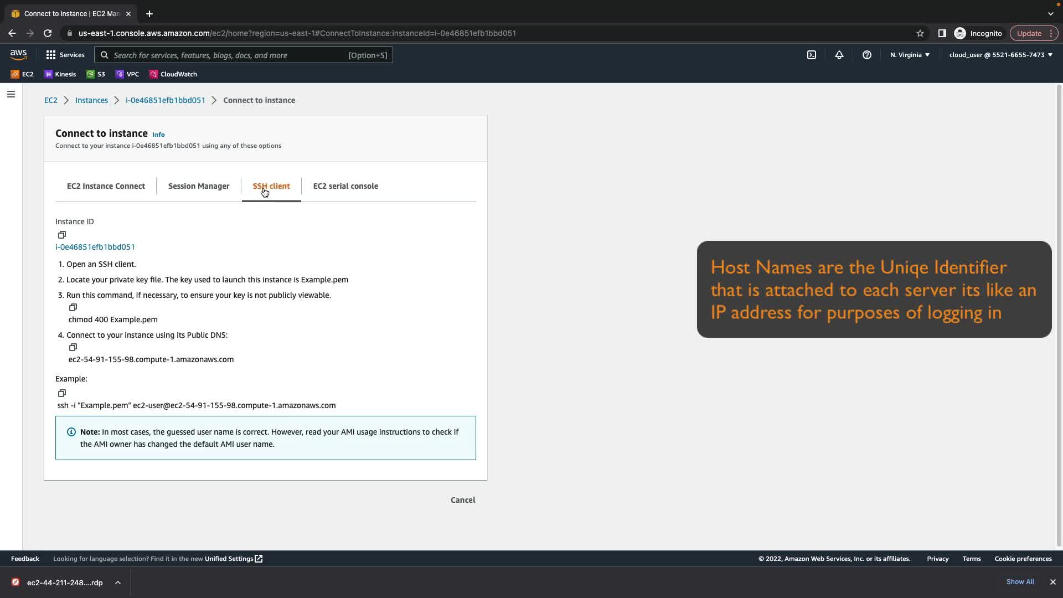The image size is (1063, 598).
Task: Expand the downloaded rdp file options
Action: tap(118, 582)
